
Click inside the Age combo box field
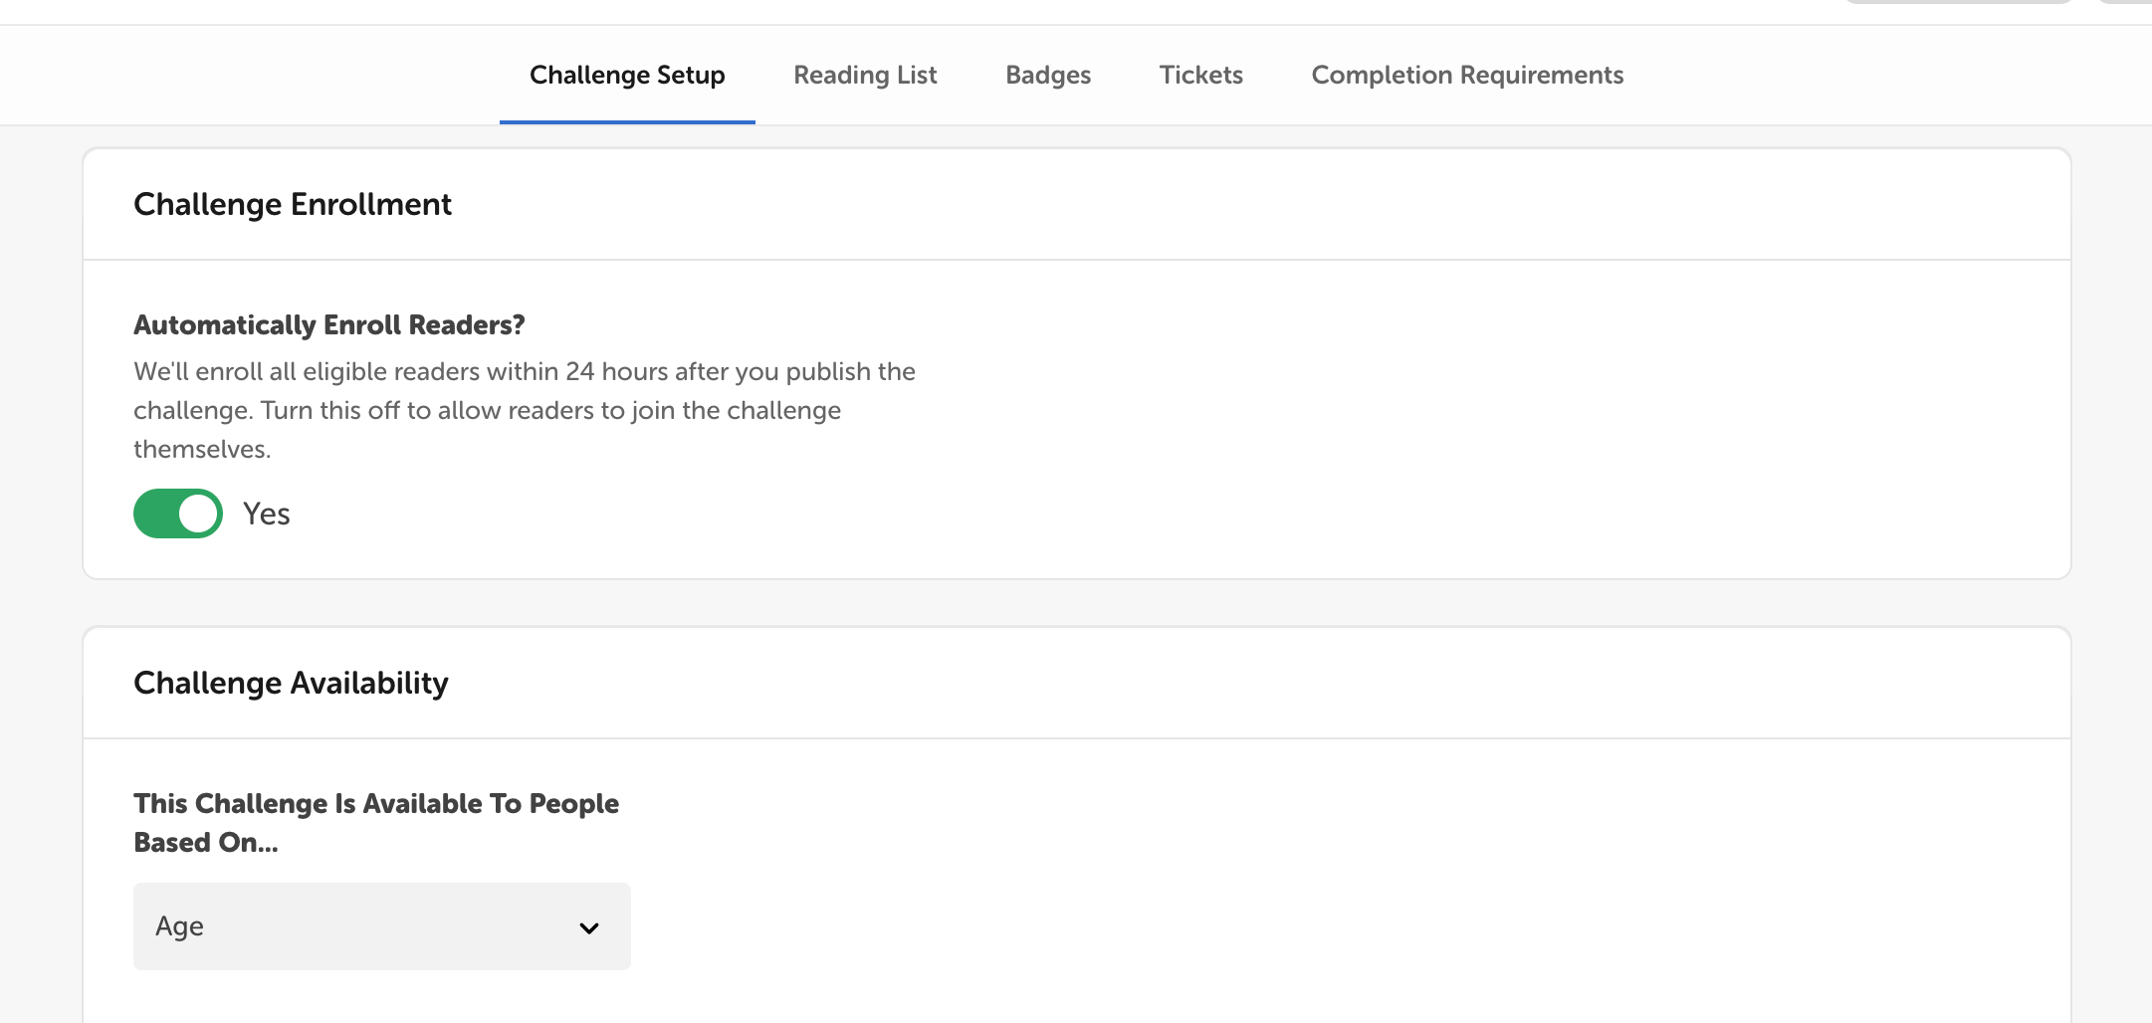coord(299,925)
